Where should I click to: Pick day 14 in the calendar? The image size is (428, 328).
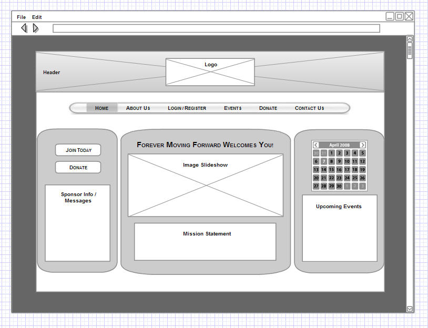point(324,169)
